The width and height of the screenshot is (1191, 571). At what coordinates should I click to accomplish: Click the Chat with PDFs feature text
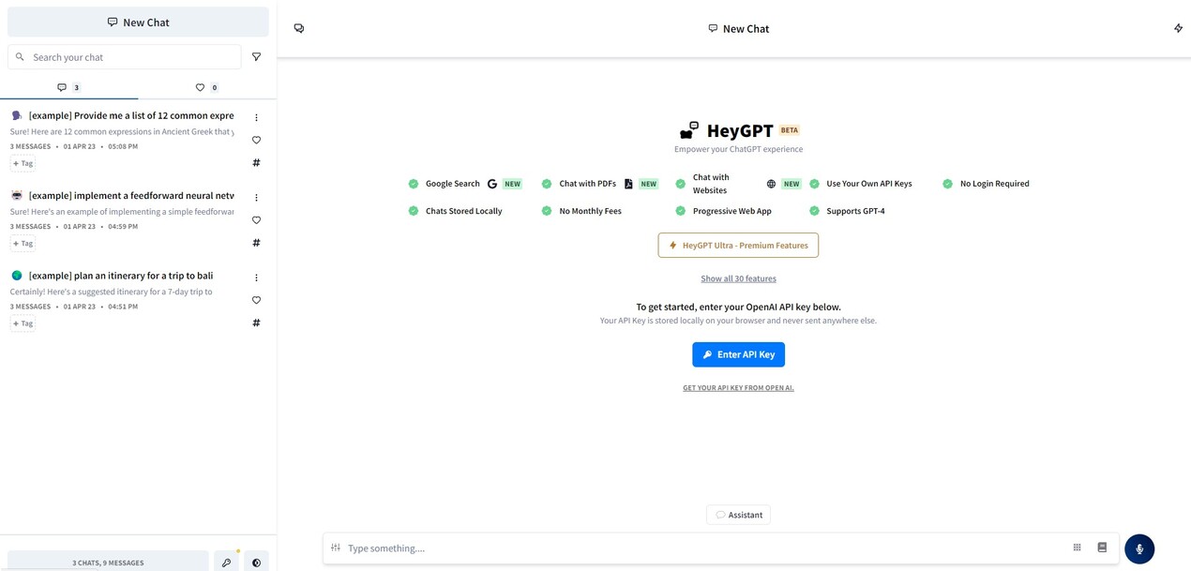588,184
